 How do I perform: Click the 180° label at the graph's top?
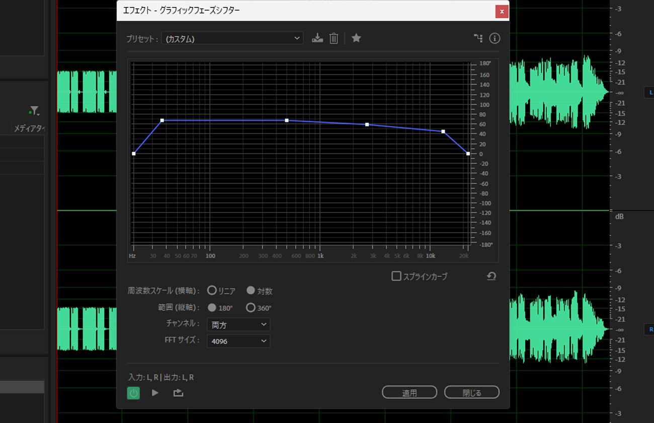point(485,63)
